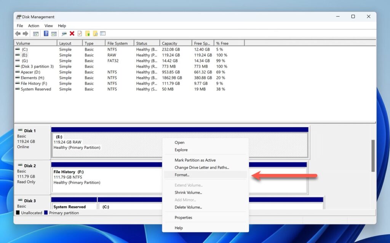390x243 pixels.
Task: Toggle the Show/Hide Action Pane icon
Action: point(53,33)
